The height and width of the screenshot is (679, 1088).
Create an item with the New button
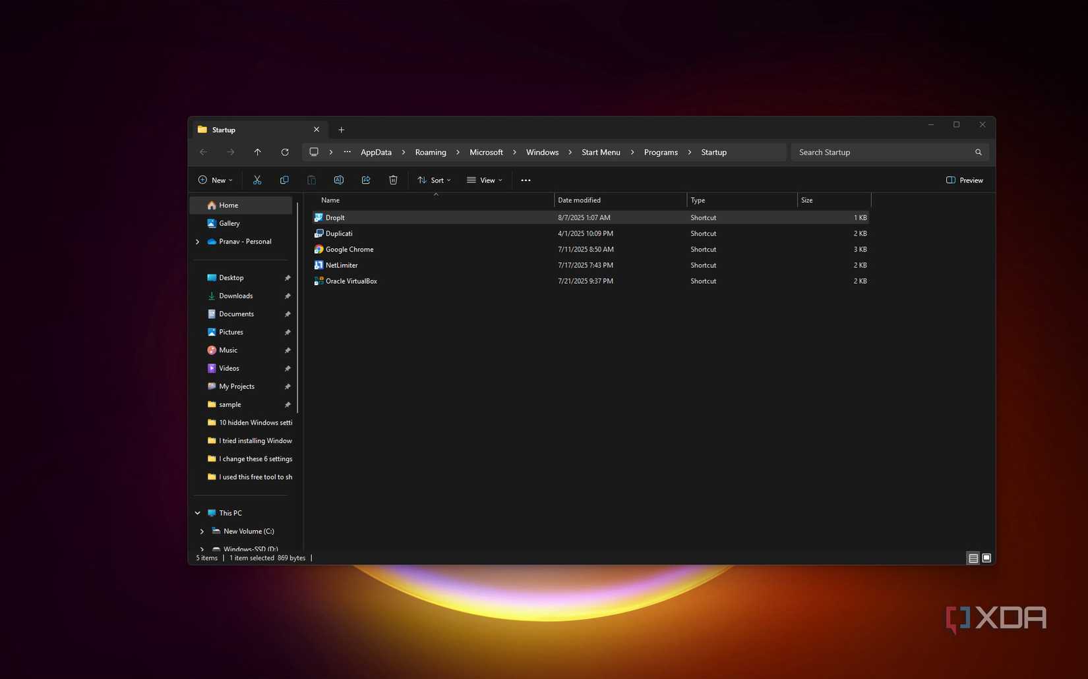point(215,180)
